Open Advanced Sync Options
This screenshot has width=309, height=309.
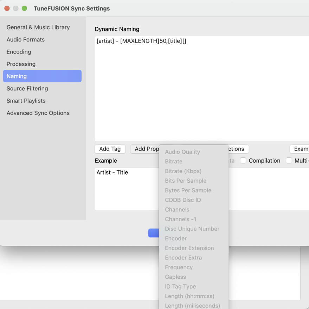(38, 113)
